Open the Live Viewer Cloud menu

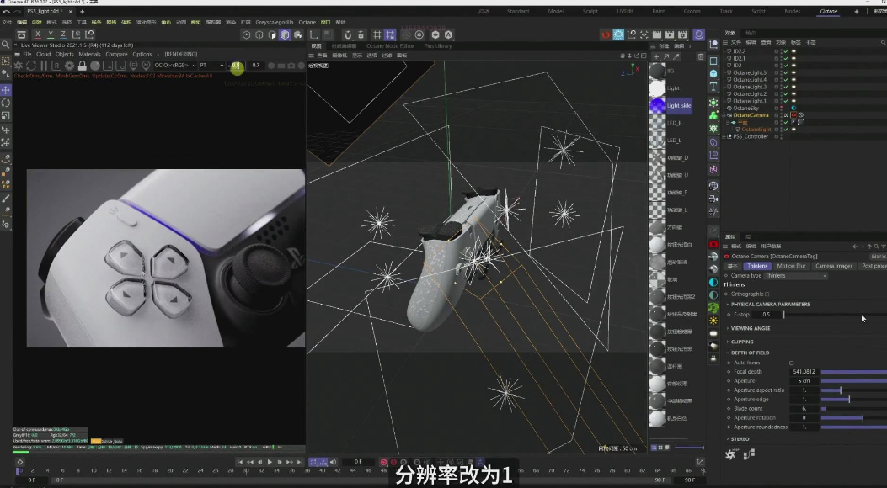pos(44,54)
